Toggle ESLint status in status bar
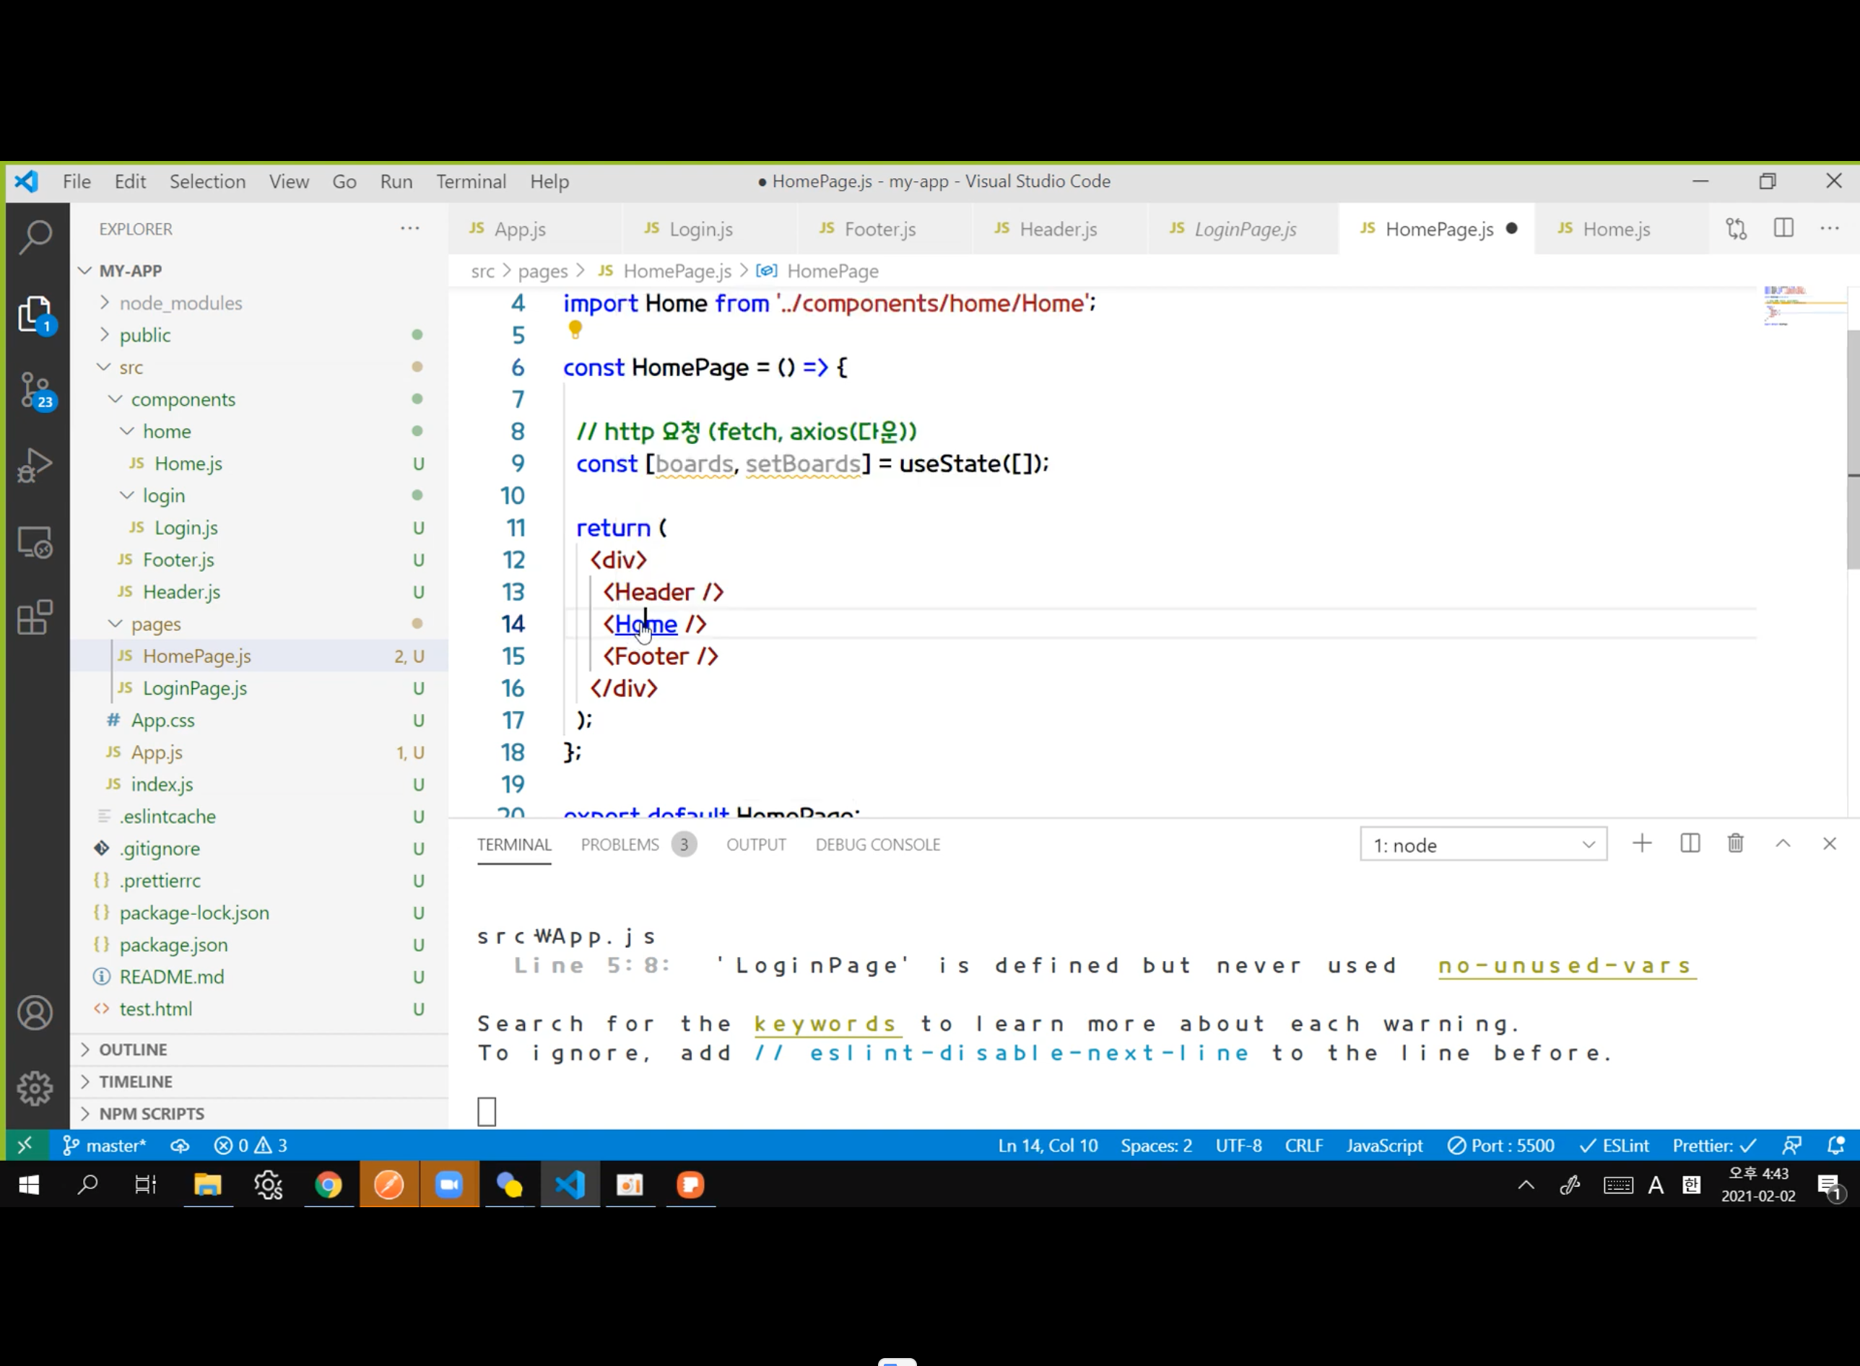 pos(1615,1145)
